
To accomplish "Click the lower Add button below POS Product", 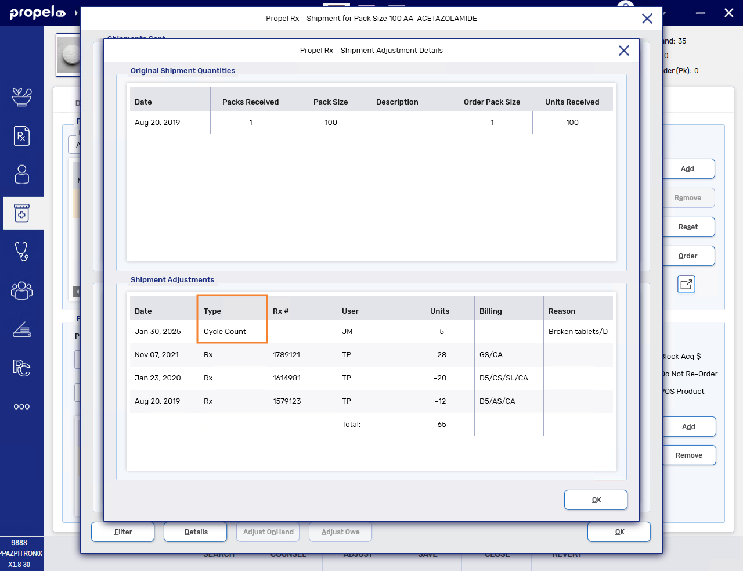I will 689,426.
